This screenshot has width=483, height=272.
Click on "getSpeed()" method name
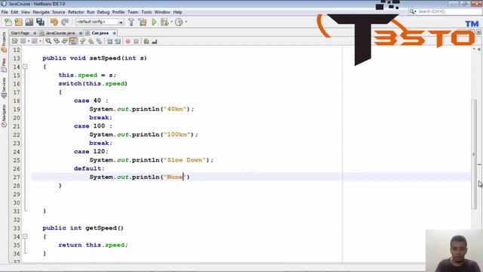click(x=105, y=228)
